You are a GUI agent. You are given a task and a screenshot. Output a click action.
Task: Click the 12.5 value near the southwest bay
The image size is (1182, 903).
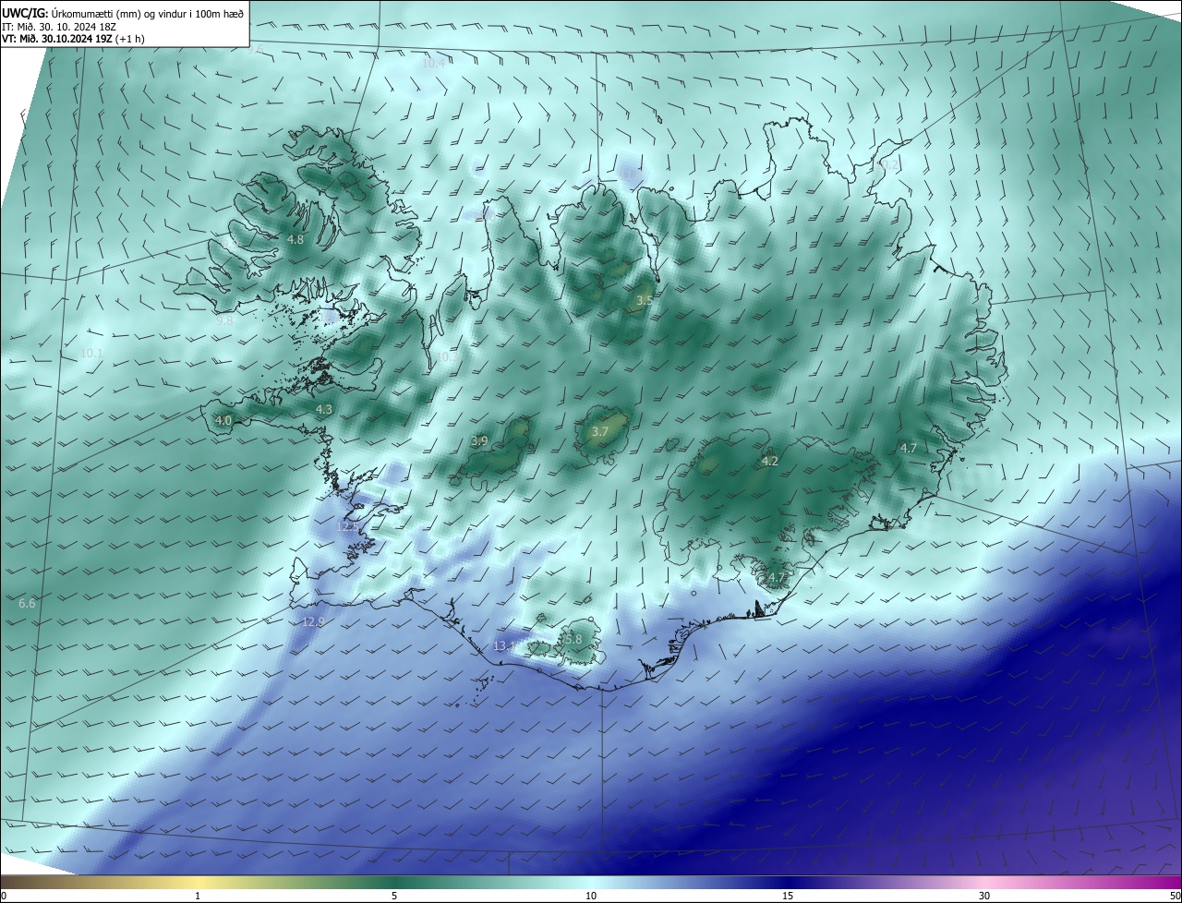[346, 527]
